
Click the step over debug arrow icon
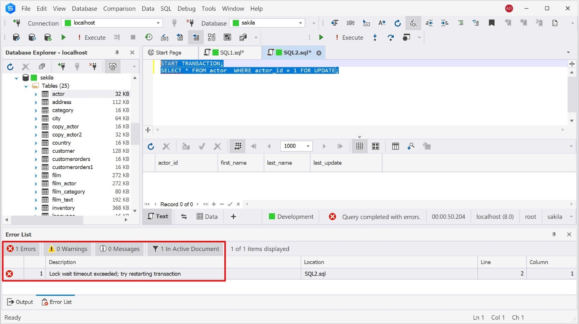[390, 37]
